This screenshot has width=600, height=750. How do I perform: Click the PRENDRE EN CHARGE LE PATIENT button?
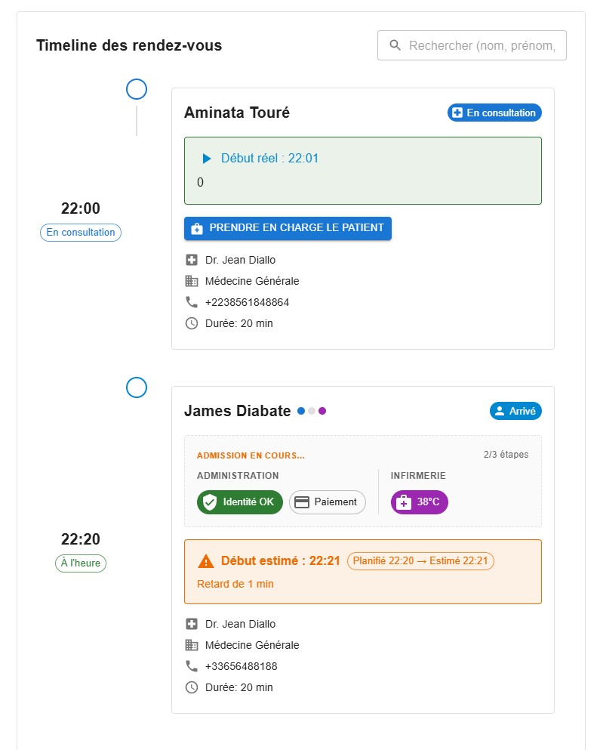pos(288,228)
